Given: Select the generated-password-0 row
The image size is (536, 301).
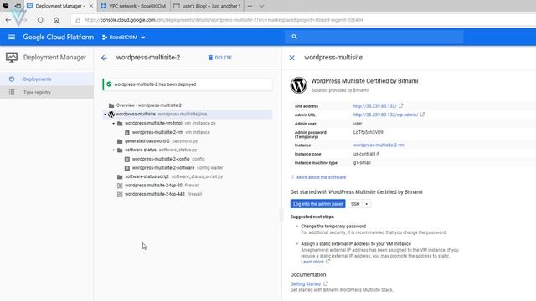Looking at the screenshot, I should 188,141.
